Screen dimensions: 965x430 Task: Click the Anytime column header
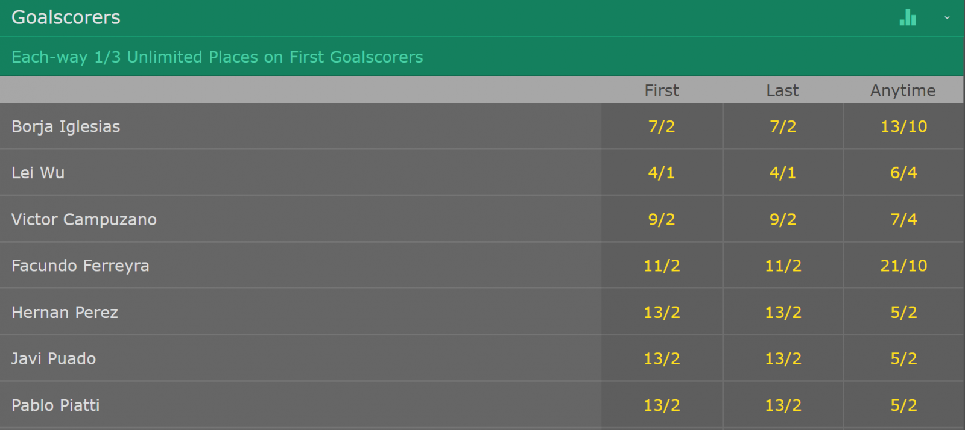click(903, 90)
